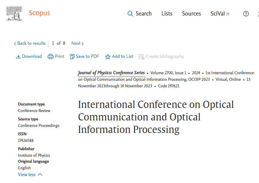This screenshot has width=259, height=183.
Task: Open the Lists menu item
Action: point(167,14)
